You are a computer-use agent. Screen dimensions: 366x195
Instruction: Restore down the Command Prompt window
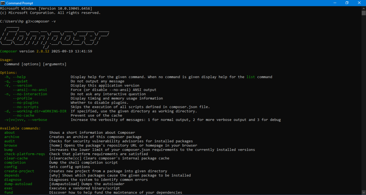347,3
